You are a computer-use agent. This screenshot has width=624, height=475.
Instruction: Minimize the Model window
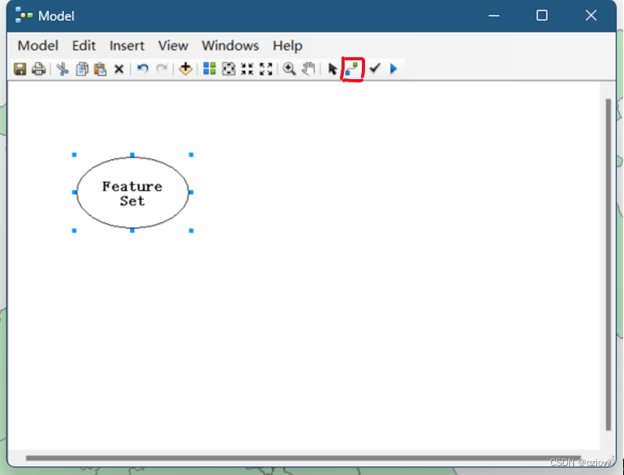click(494, 16)
